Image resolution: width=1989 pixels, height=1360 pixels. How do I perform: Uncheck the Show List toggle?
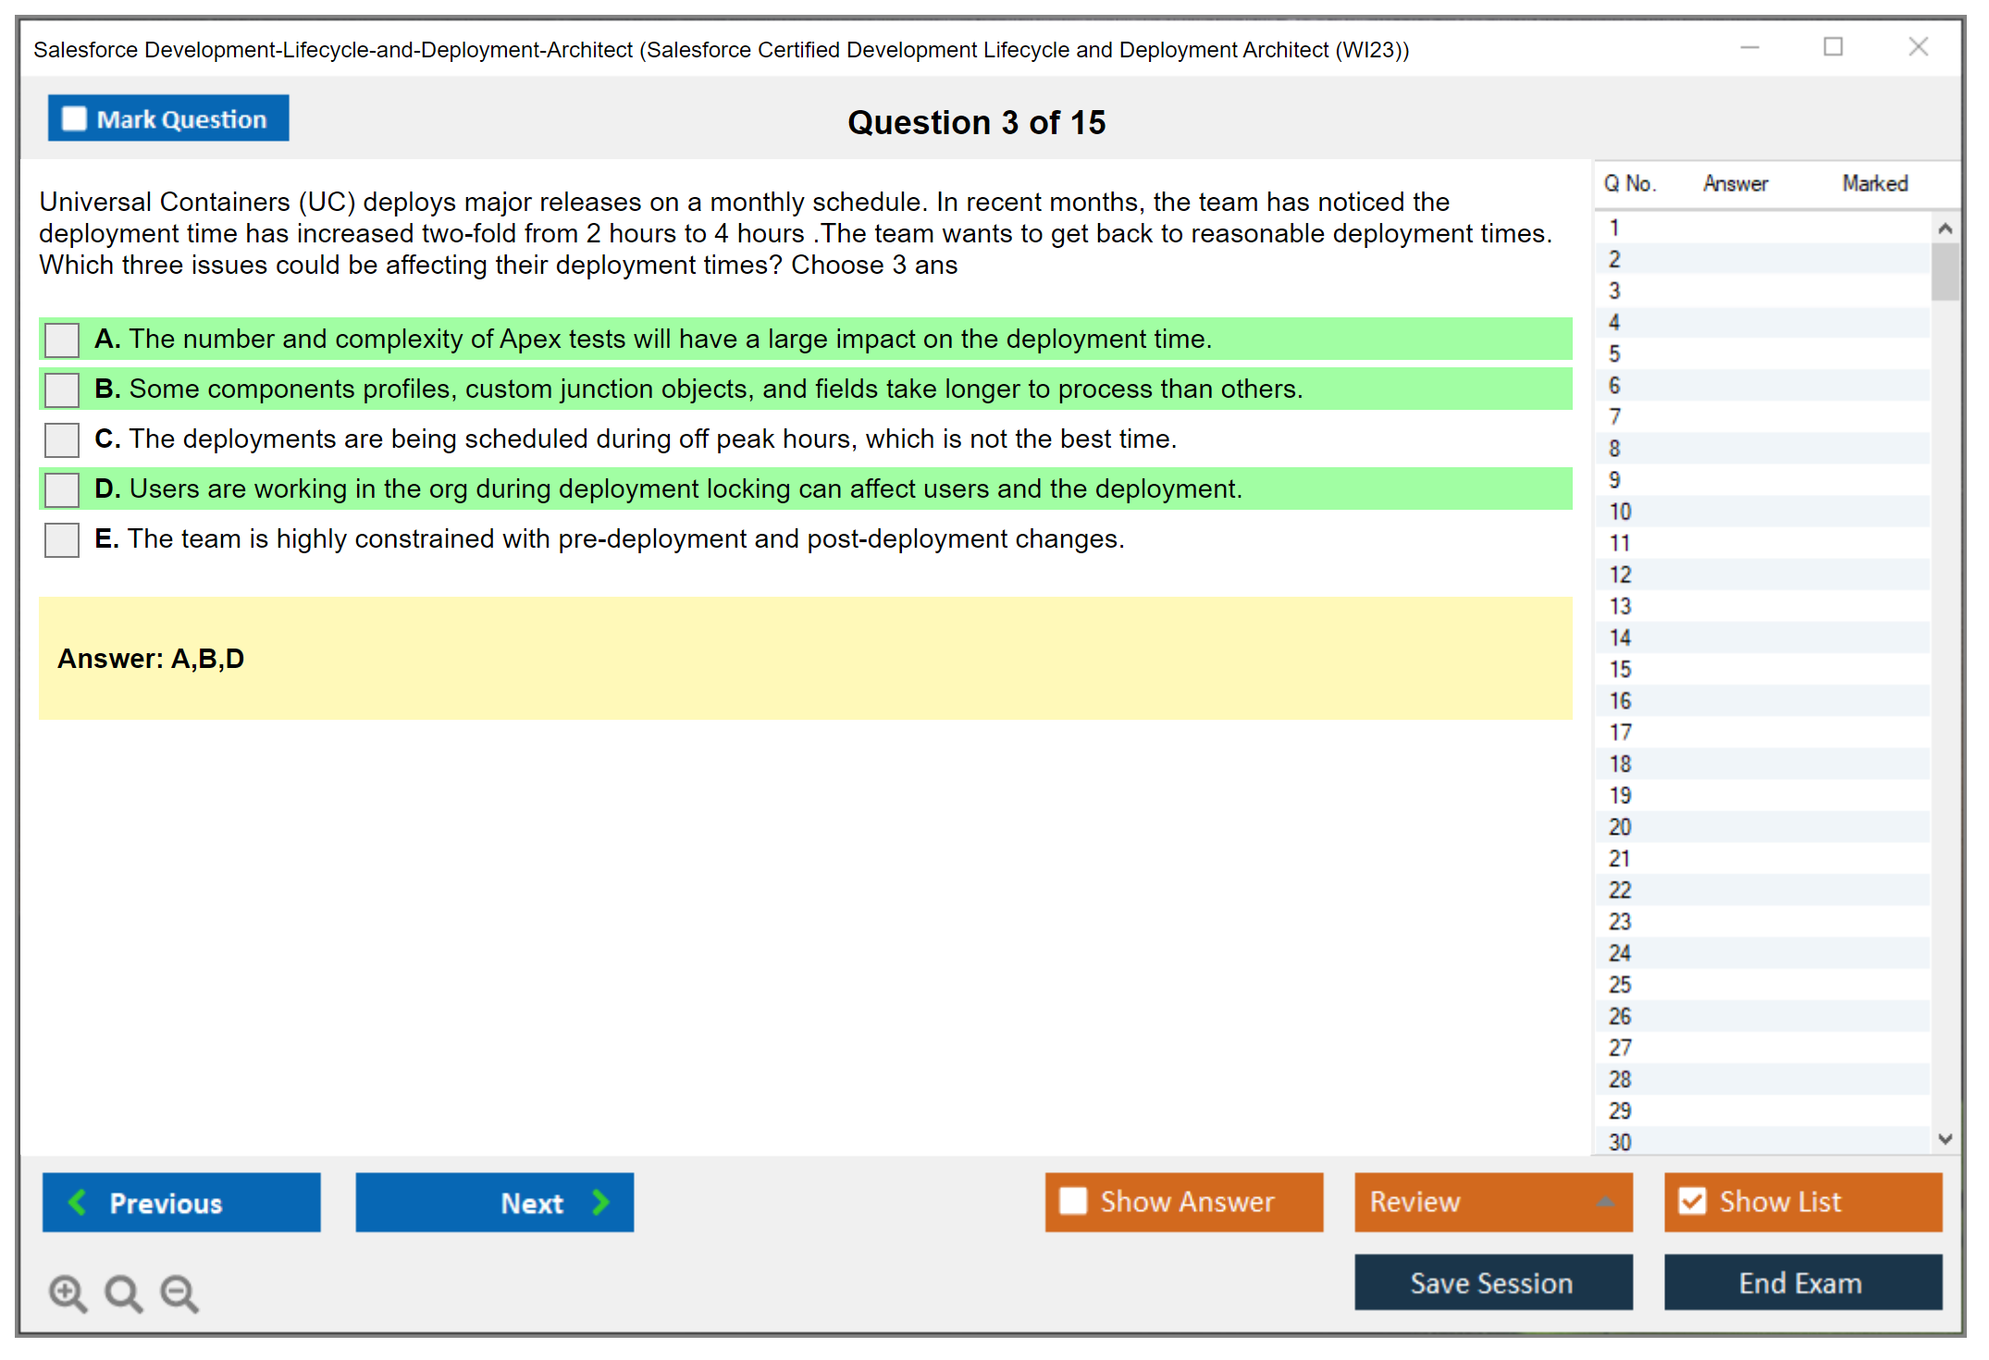[1692, 1201]
